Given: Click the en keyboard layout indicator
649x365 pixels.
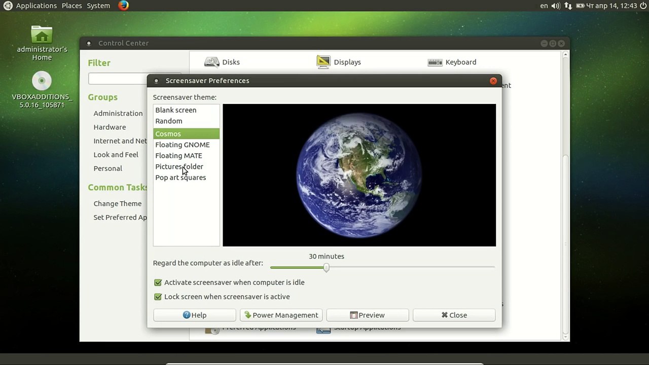Looking at the screenshot, I should tap(544, 6).
